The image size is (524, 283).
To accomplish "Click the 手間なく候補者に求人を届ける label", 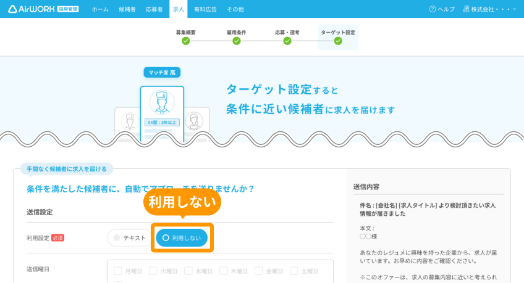I will (67, 169).
